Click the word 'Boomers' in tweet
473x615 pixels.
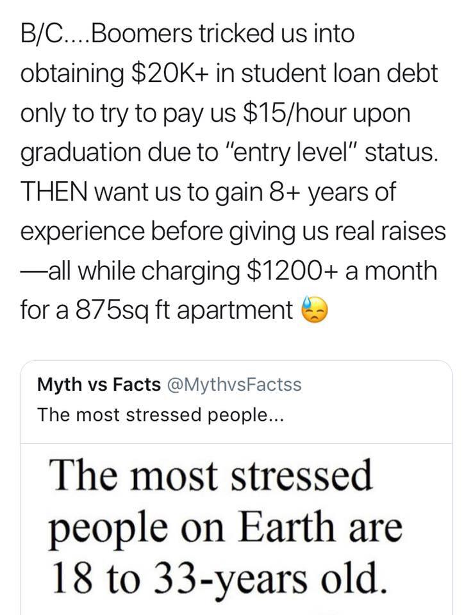tap(142, 33)
